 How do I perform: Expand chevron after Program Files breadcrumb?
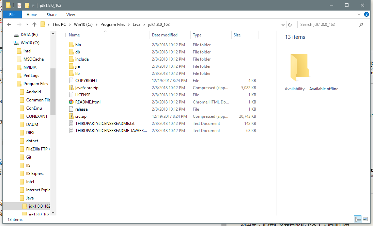tap(129, 25)
